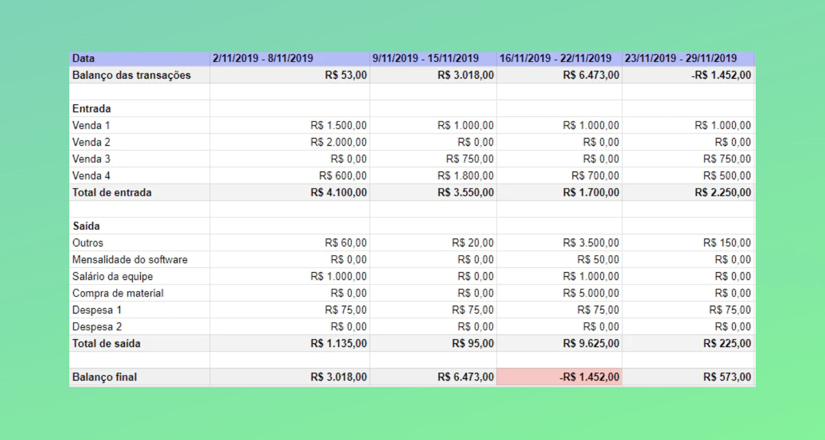Select Compra de material value R$ 5.000,00

point(559,293)
